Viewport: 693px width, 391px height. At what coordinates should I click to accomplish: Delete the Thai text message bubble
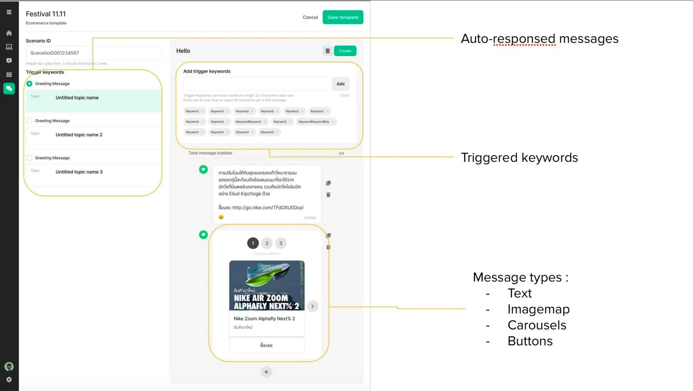pyautogui.click(x=328, y=195)
